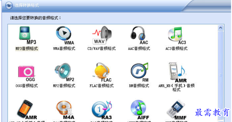Screen dimensions: 232x122
Task: Choose the AIFF disc icon
Action: click(140, 110)
